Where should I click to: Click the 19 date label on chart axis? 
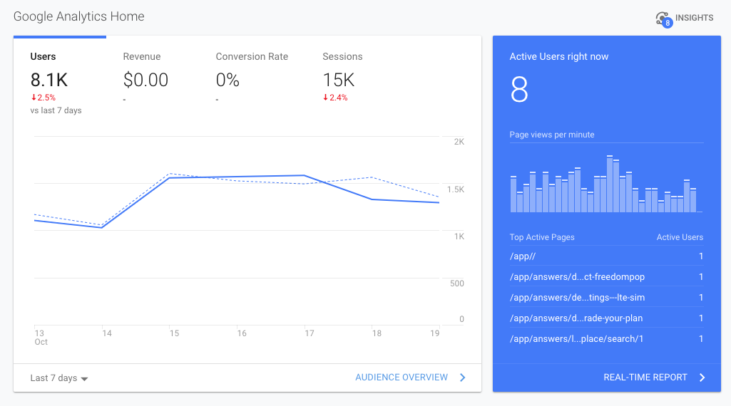click(434, 333)
